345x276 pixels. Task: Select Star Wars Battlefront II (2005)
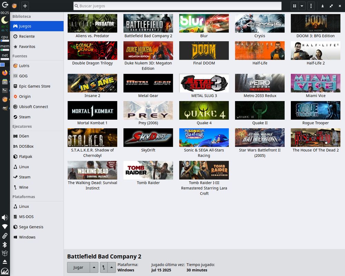[260, 143]
